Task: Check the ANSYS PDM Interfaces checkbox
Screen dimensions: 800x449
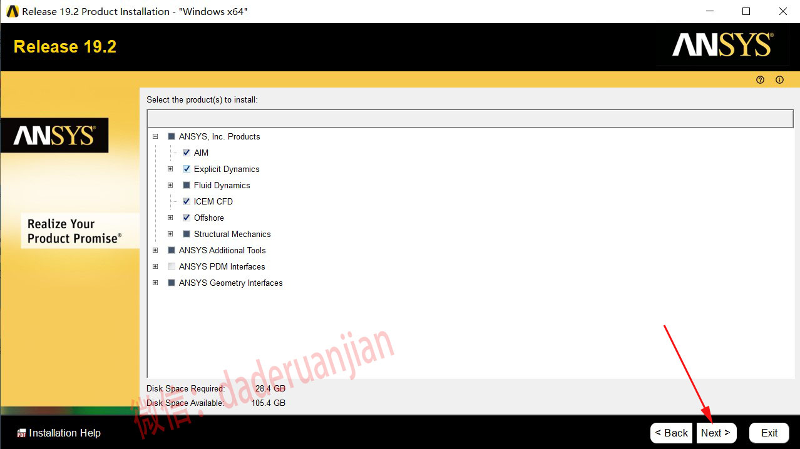Action: point(172,266)
